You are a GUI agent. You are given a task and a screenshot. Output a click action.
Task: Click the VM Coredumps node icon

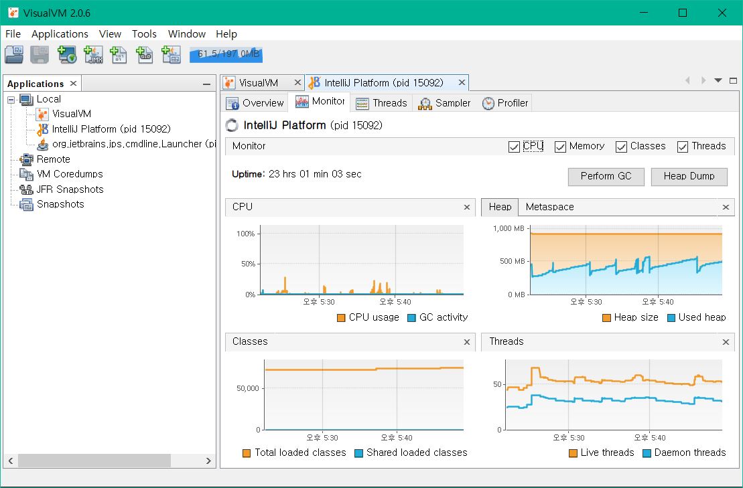point(26,174)
